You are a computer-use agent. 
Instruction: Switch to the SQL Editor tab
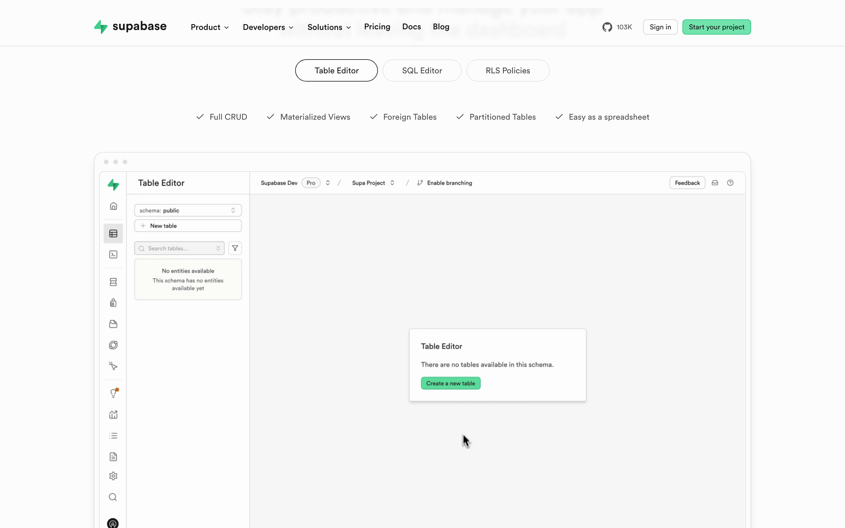422,70
